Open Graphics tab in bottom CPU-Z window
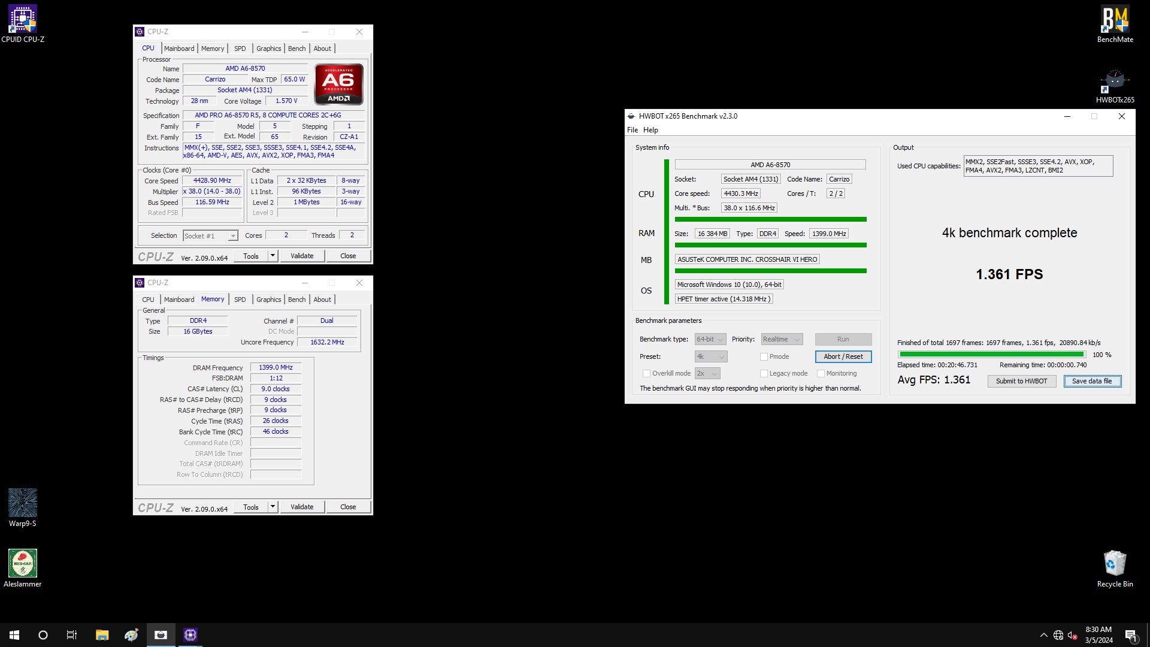 coord(268,300)
